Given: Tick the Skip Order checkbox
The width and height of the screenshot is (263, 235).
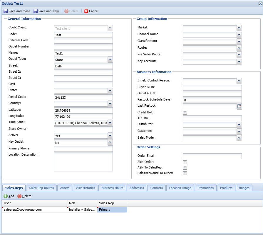Looking at the screenshot, I should pos(185,162).
